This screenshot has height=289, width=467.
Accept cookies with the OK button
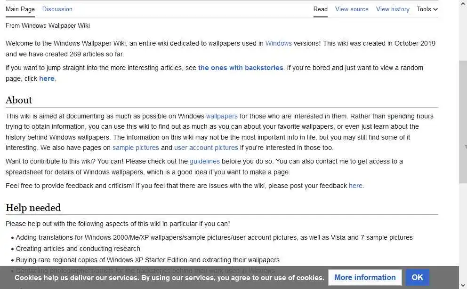(x=417, y=277)
